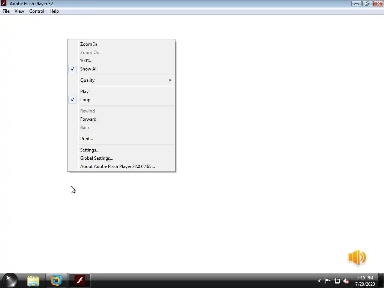Open the Windows Start orb

point(10,280)
